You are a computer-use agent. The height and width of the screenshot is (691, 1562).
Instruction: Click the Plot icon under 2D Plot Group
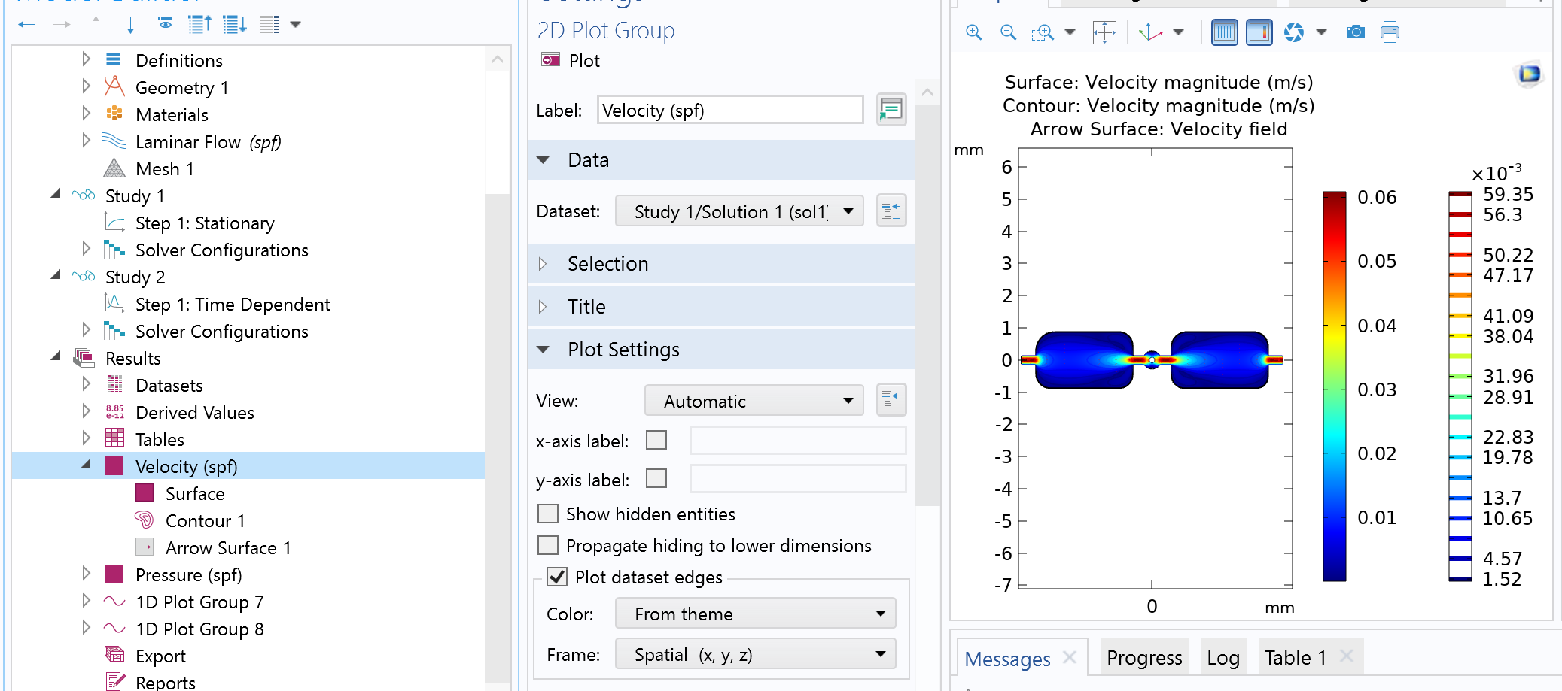click(551, 60)
